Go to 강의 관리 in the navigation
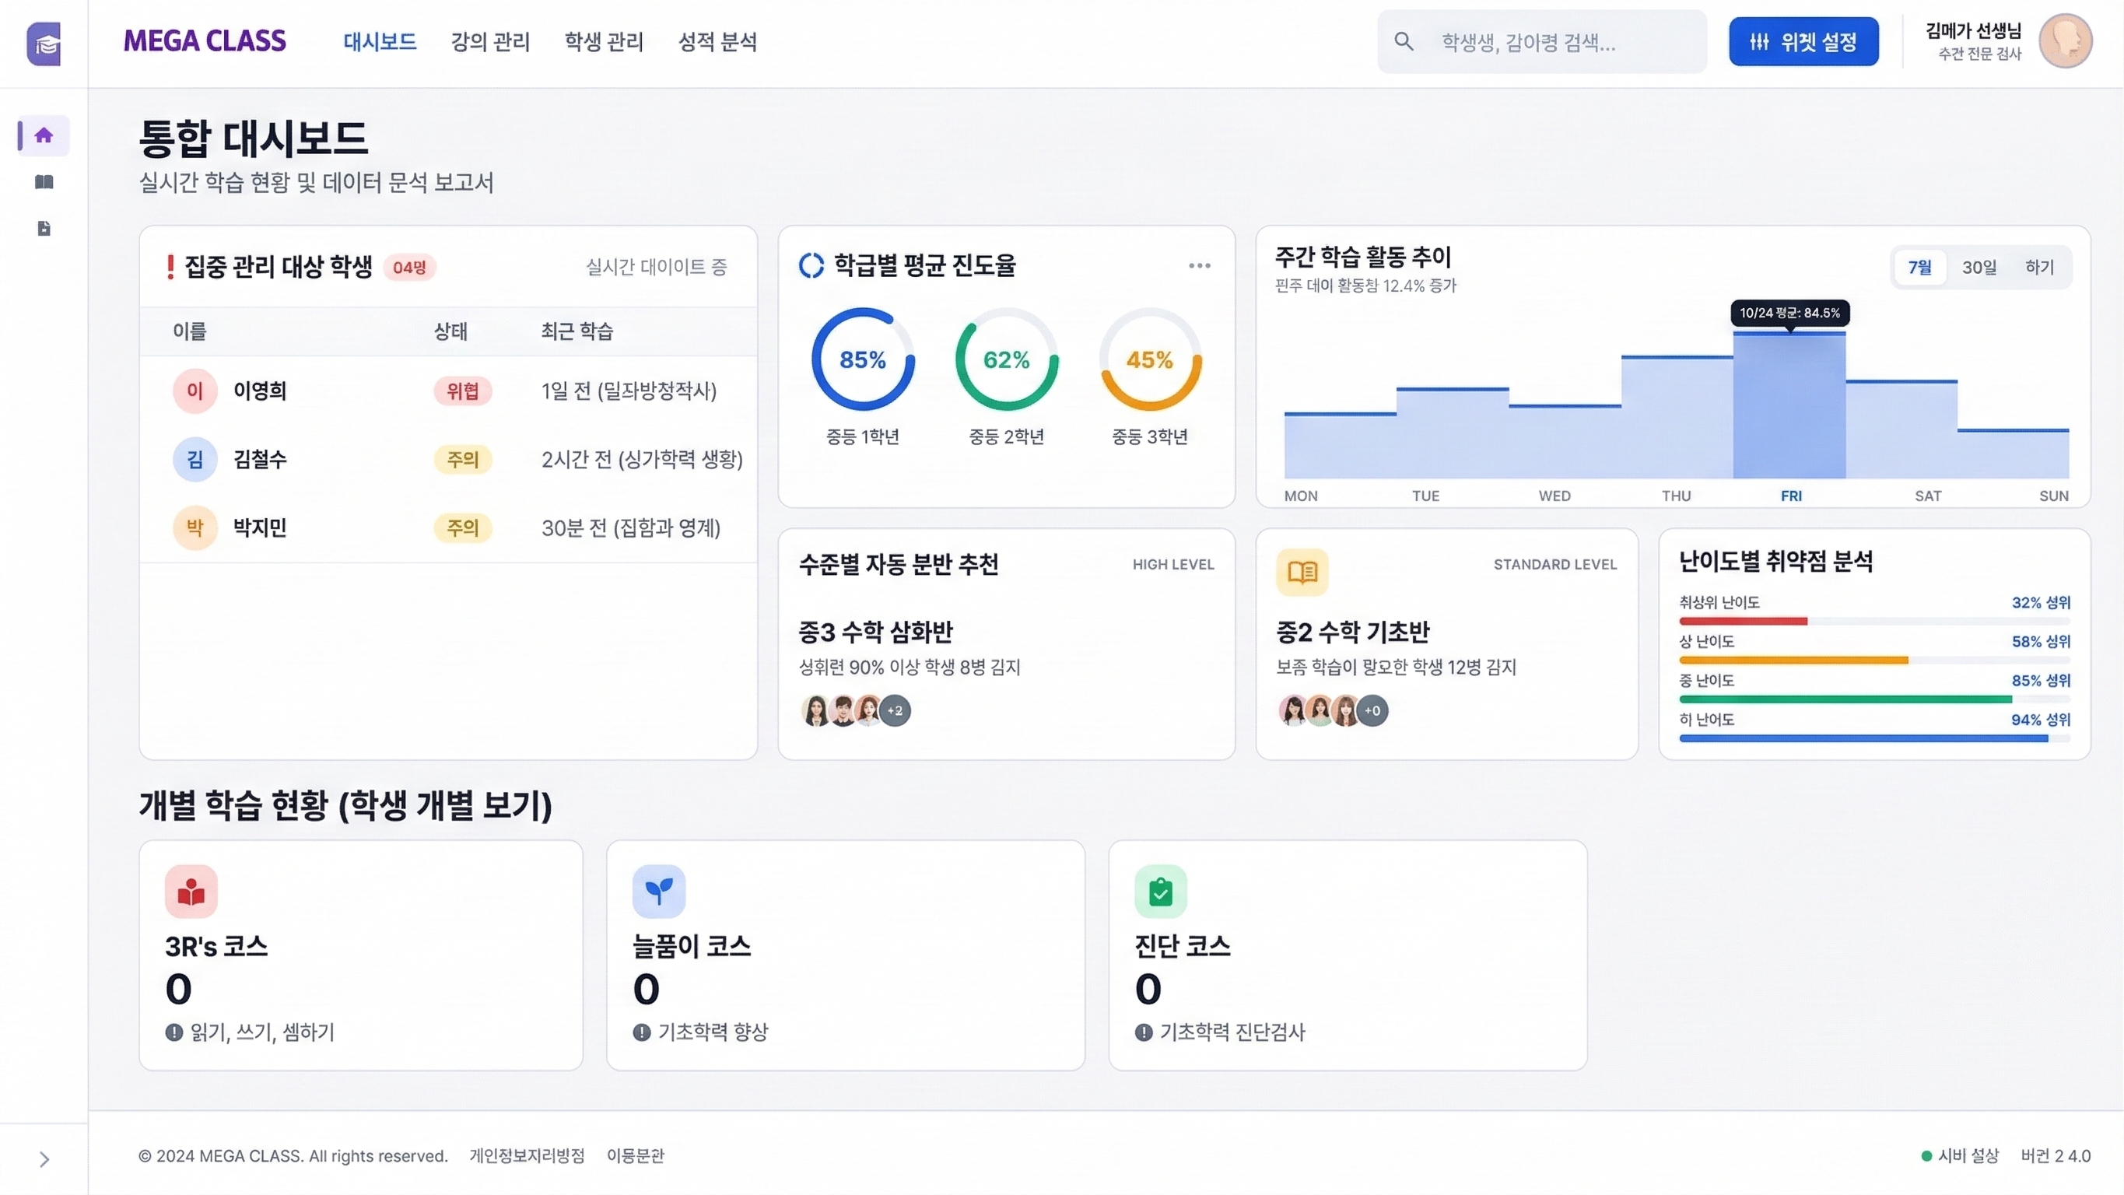This screenshot has height=1195, width=2124. click(491, 42)
